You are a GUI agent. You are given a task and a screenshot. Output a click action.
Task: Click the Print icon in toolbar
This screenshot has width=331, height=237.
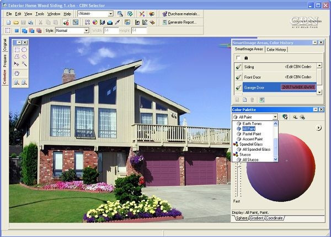[31, 23]
